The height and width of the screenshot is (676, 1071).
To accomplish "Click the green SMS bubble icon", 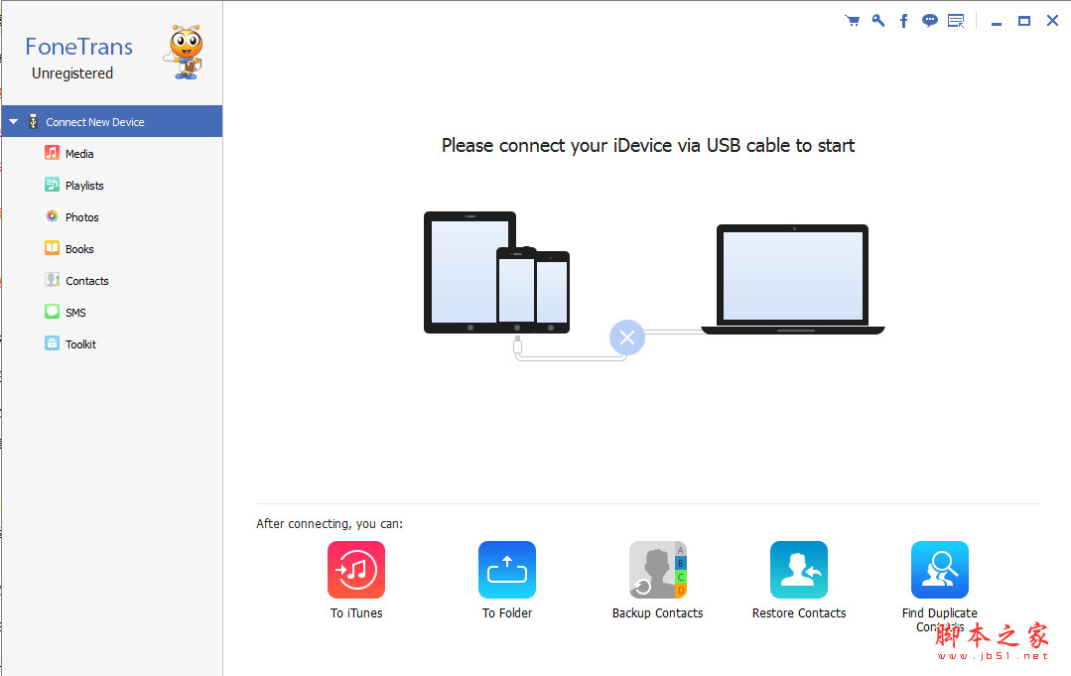I will 52,312.
